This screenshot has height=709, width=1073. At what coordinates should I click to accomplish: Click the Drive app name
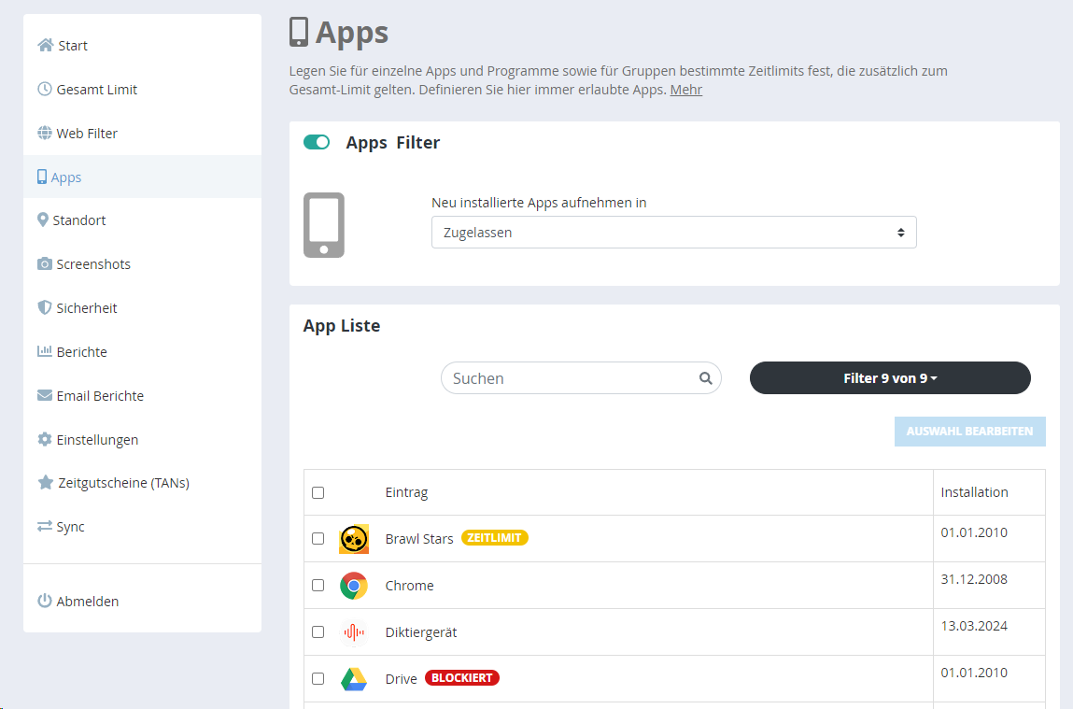[401, 679]
